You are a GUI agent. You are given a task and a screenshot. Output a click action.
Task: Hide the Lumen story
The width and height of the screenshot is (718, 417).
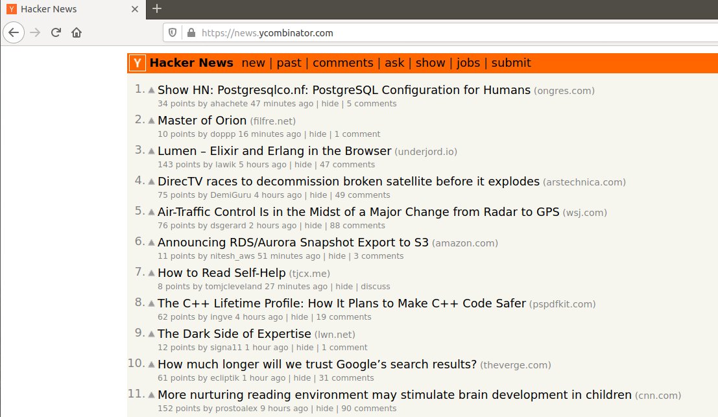point(303,164)
